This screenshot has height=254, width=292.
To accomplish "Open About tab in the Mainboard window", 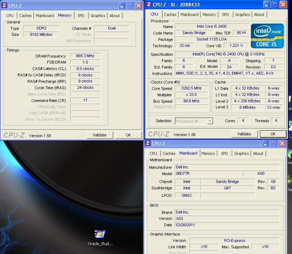I will [258, 153].
